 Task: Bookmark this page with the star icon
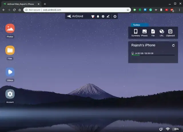pyautogui.click(x=128, y=10)
